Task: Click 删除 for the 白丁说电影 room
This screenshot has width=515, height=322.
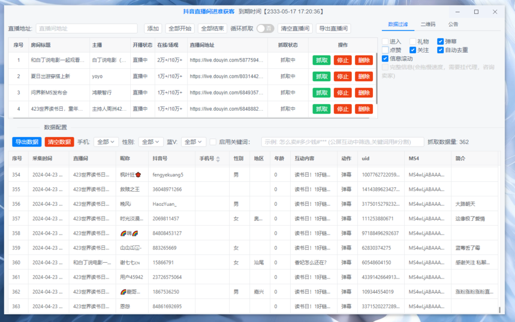Action: [x=364, y=60]
